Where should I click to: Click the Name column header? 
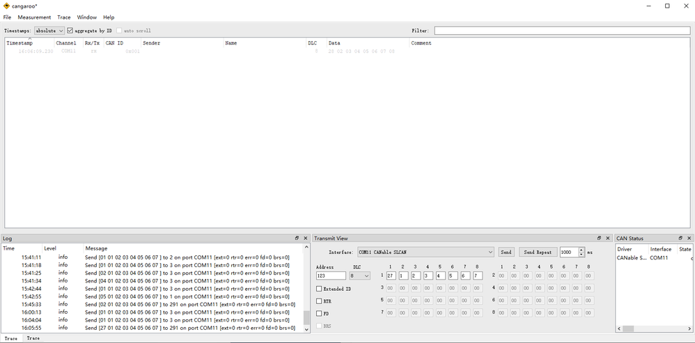[265, 43]
